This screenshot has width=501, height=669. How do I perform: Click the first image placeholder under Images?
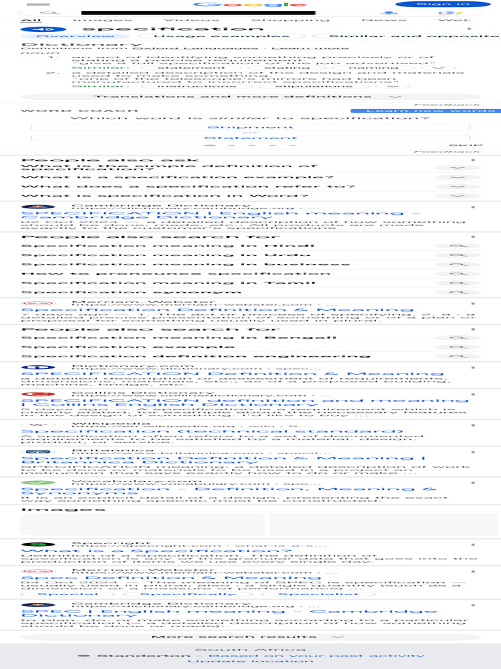coord(142,525)
